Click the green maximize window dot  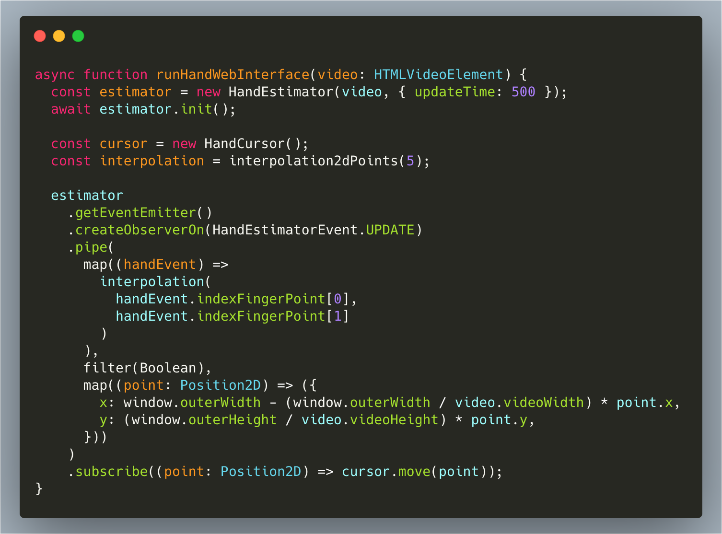point(78,36)
